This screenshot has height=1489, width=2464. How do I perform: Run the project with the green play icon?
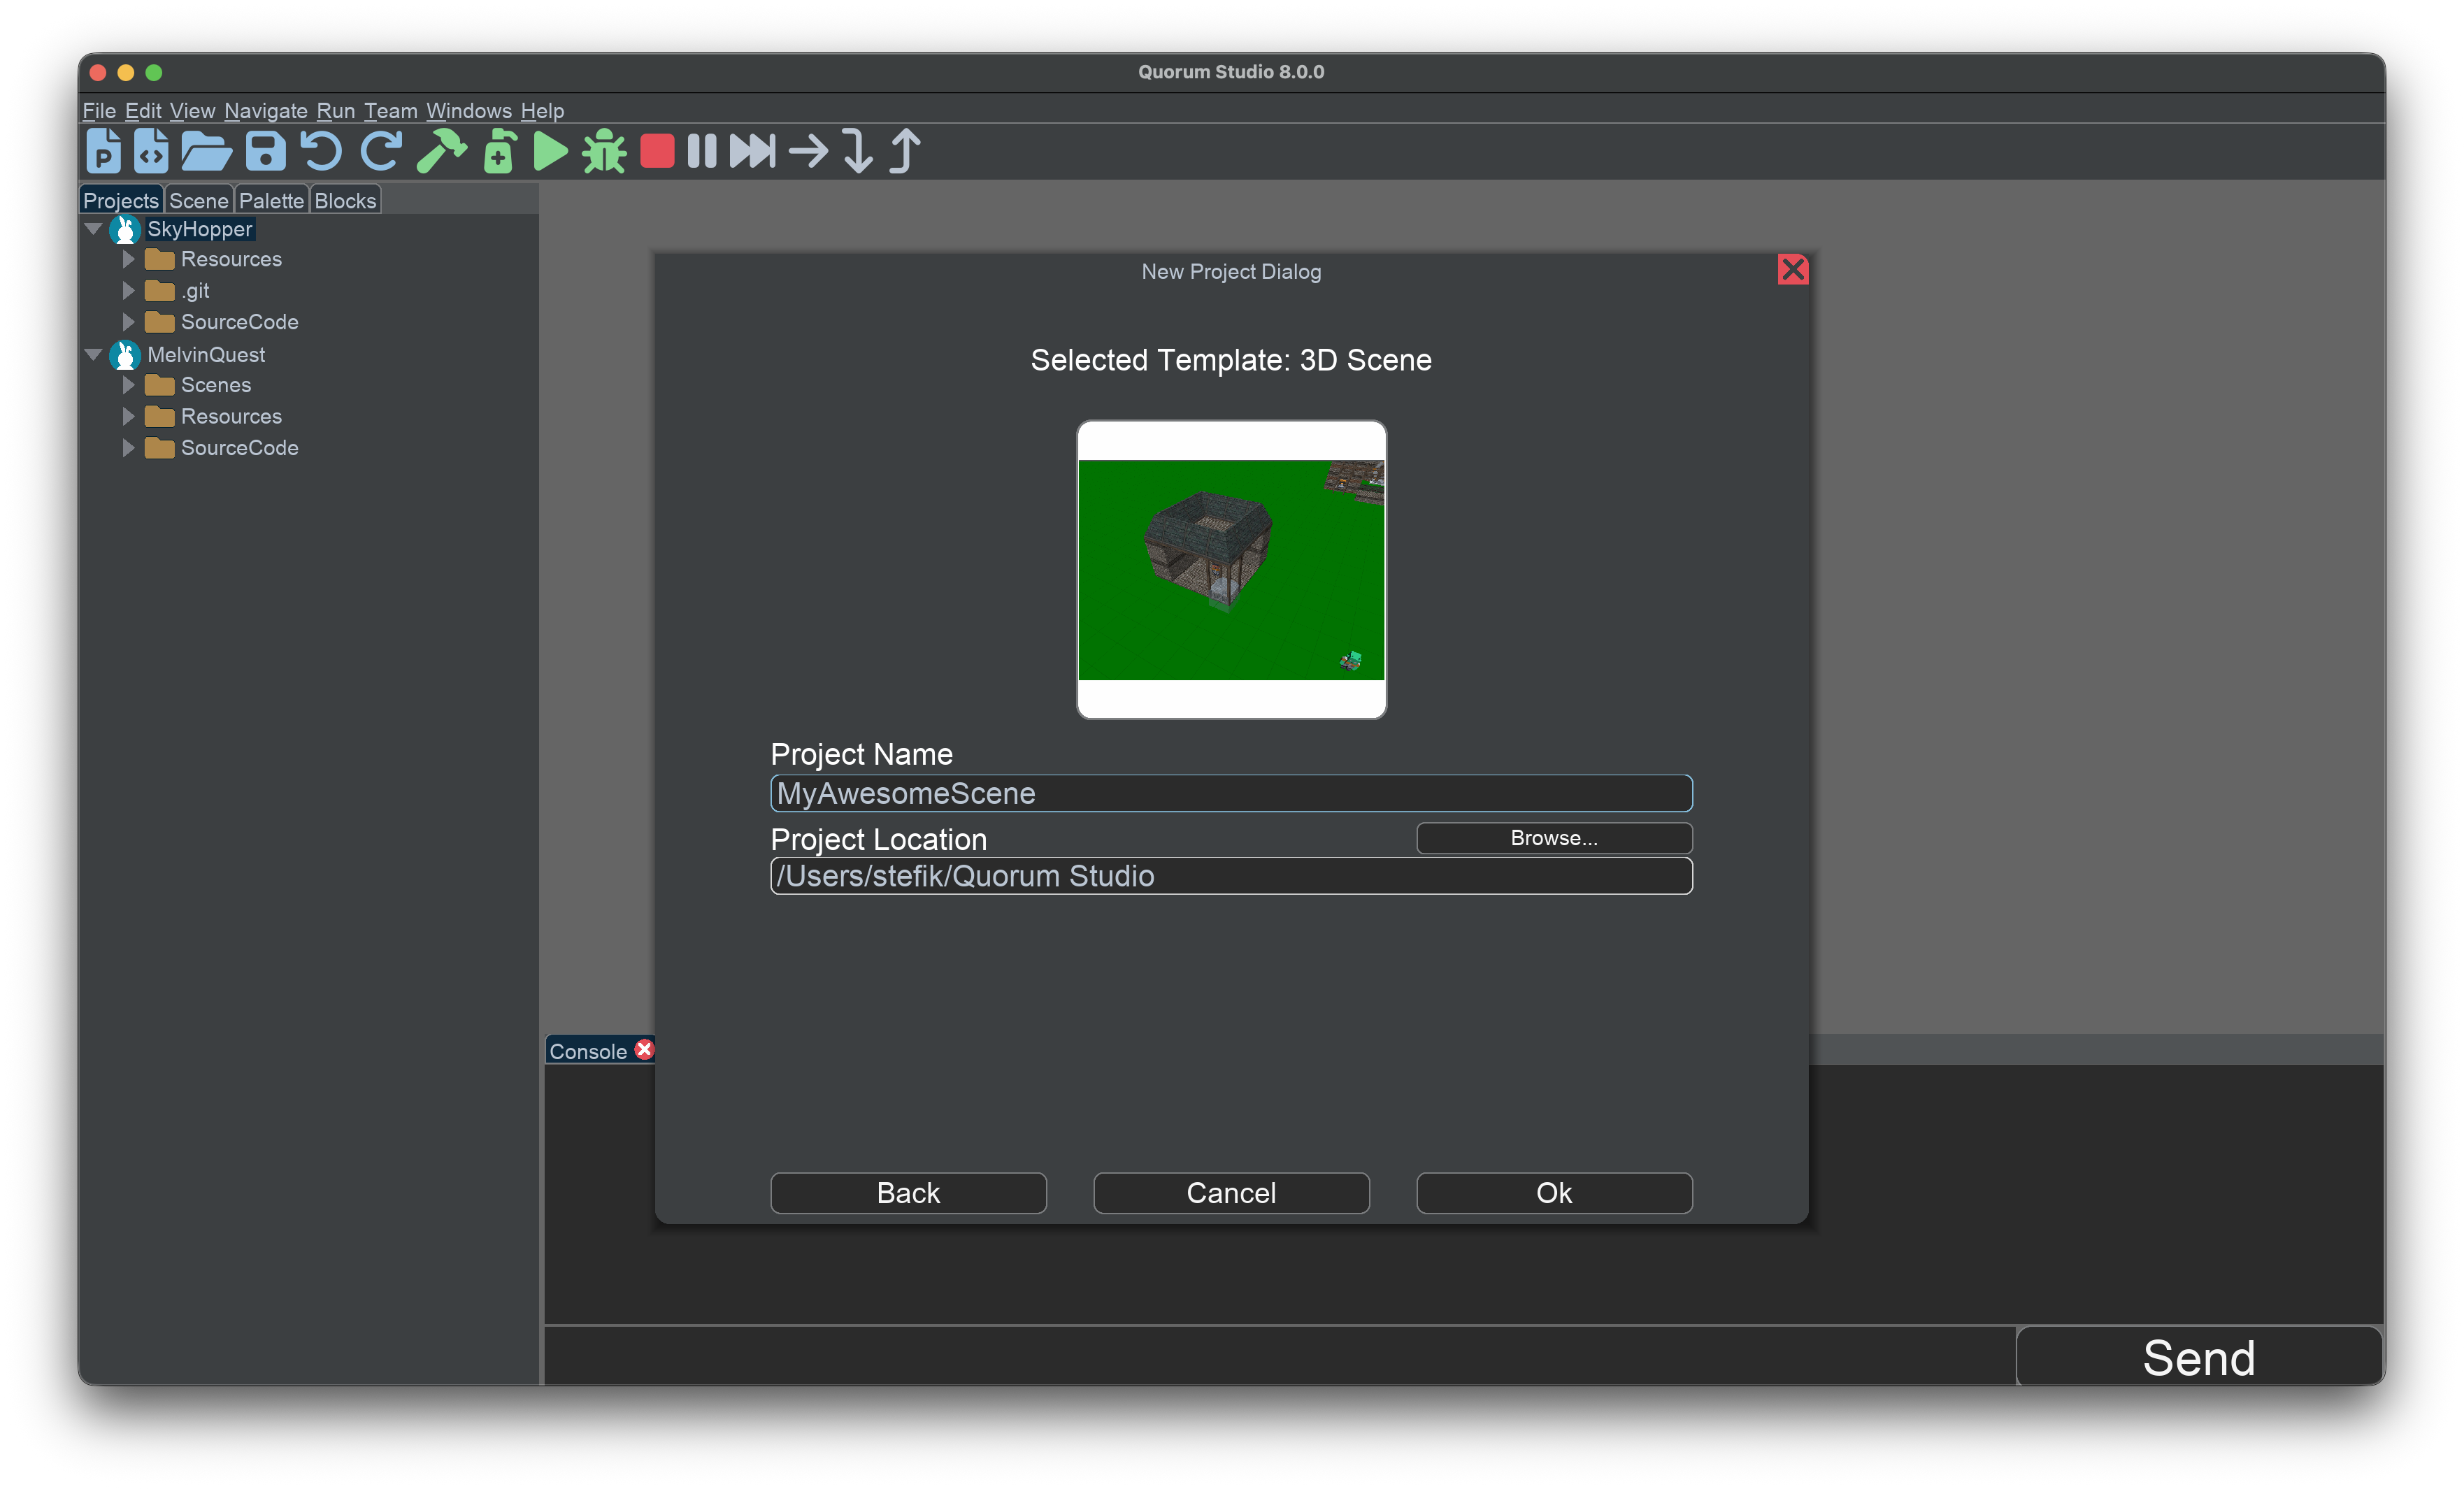550,151
